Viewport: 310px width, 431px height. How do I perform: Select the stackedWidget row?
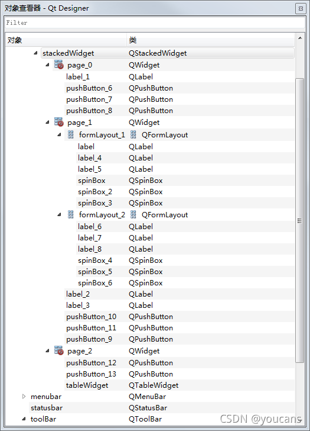click(168, 53)
